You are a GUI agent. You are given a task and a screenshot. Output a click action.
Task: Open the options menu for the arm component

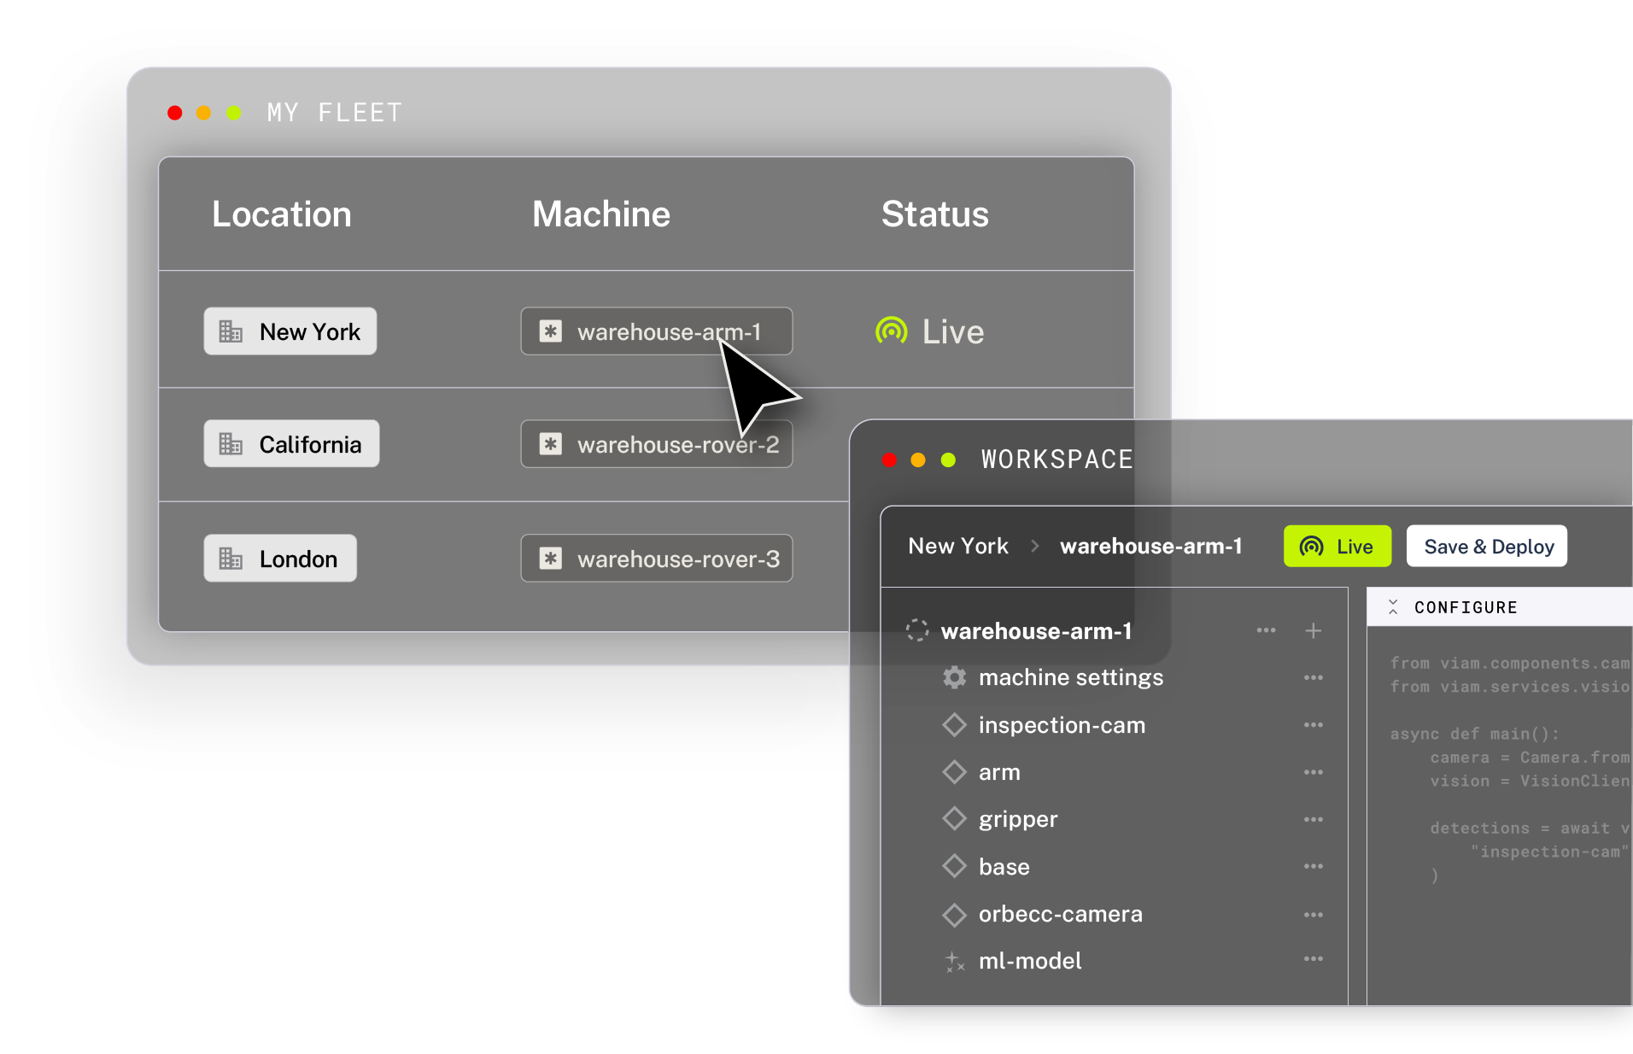[1314, 771]
